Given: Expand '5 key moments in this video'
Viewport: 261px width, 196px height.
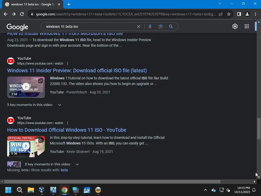Looking at the screenshot, I should tap(34, 105).
